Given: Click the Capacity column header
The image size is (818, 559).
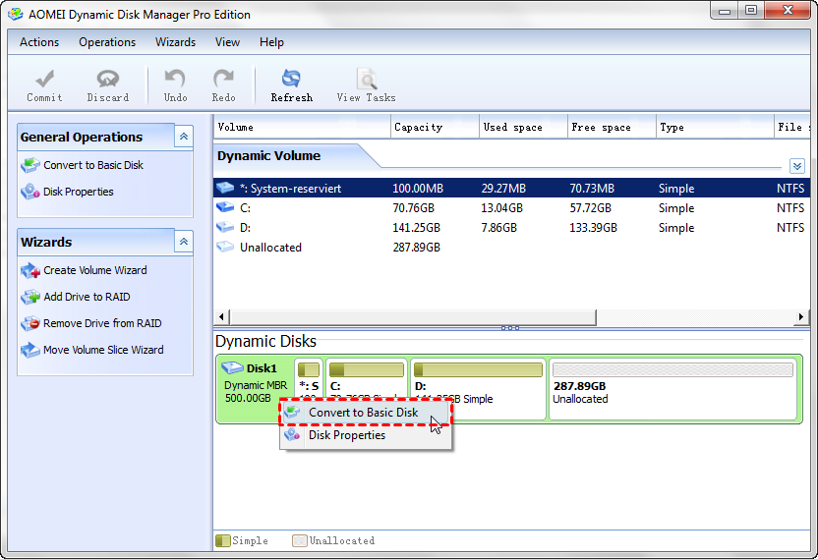Looking at the screenshot, I should (x=419, y=127).
